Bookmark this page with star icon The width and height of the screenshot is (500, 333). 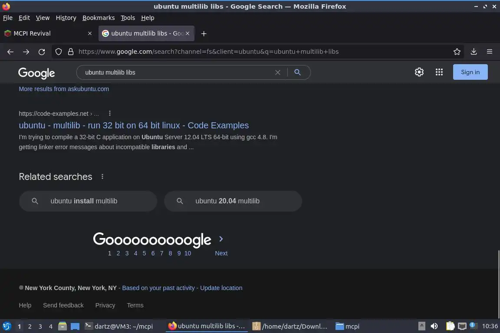coord(457,52)
